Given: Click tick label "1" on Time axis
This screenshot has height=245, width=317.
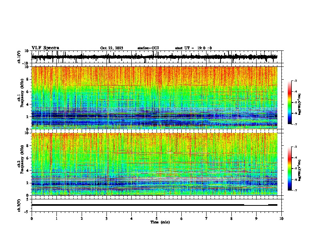Looking at the screenshot, I should point(56,218).
